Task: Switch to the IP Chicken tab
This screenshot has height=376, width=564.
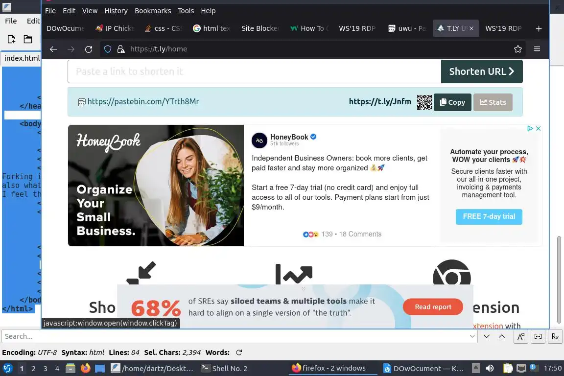Action: coord(115,28)
